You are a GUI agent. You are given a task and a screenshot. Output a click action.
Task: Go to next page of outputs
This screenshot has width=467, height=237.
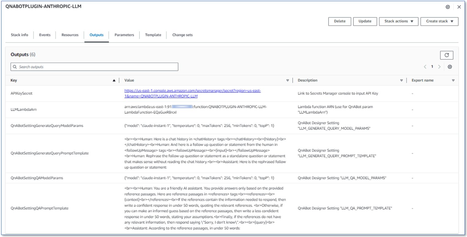coord(439,67)
